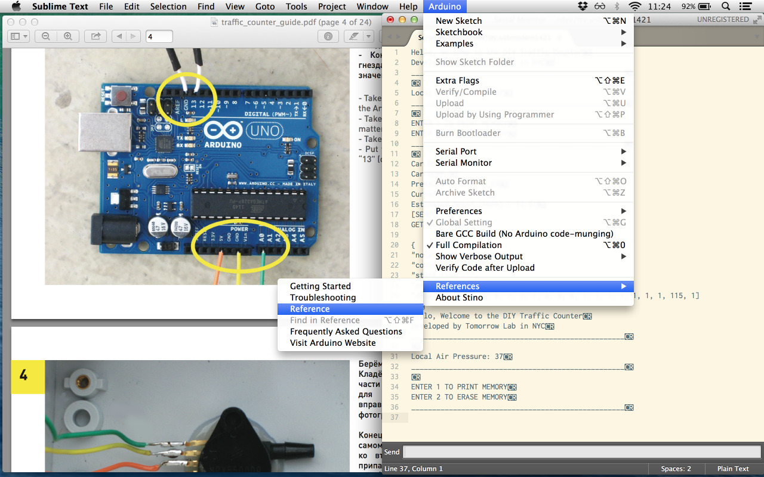This screenshot has height=477, width=764.
Task: Zoom out in the PDF viewer
Action: tap(45, 36)
